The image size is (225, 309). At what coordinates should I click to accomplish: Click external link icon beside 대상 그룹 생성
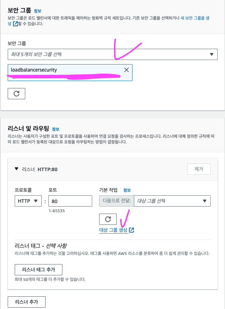point(131,230)
